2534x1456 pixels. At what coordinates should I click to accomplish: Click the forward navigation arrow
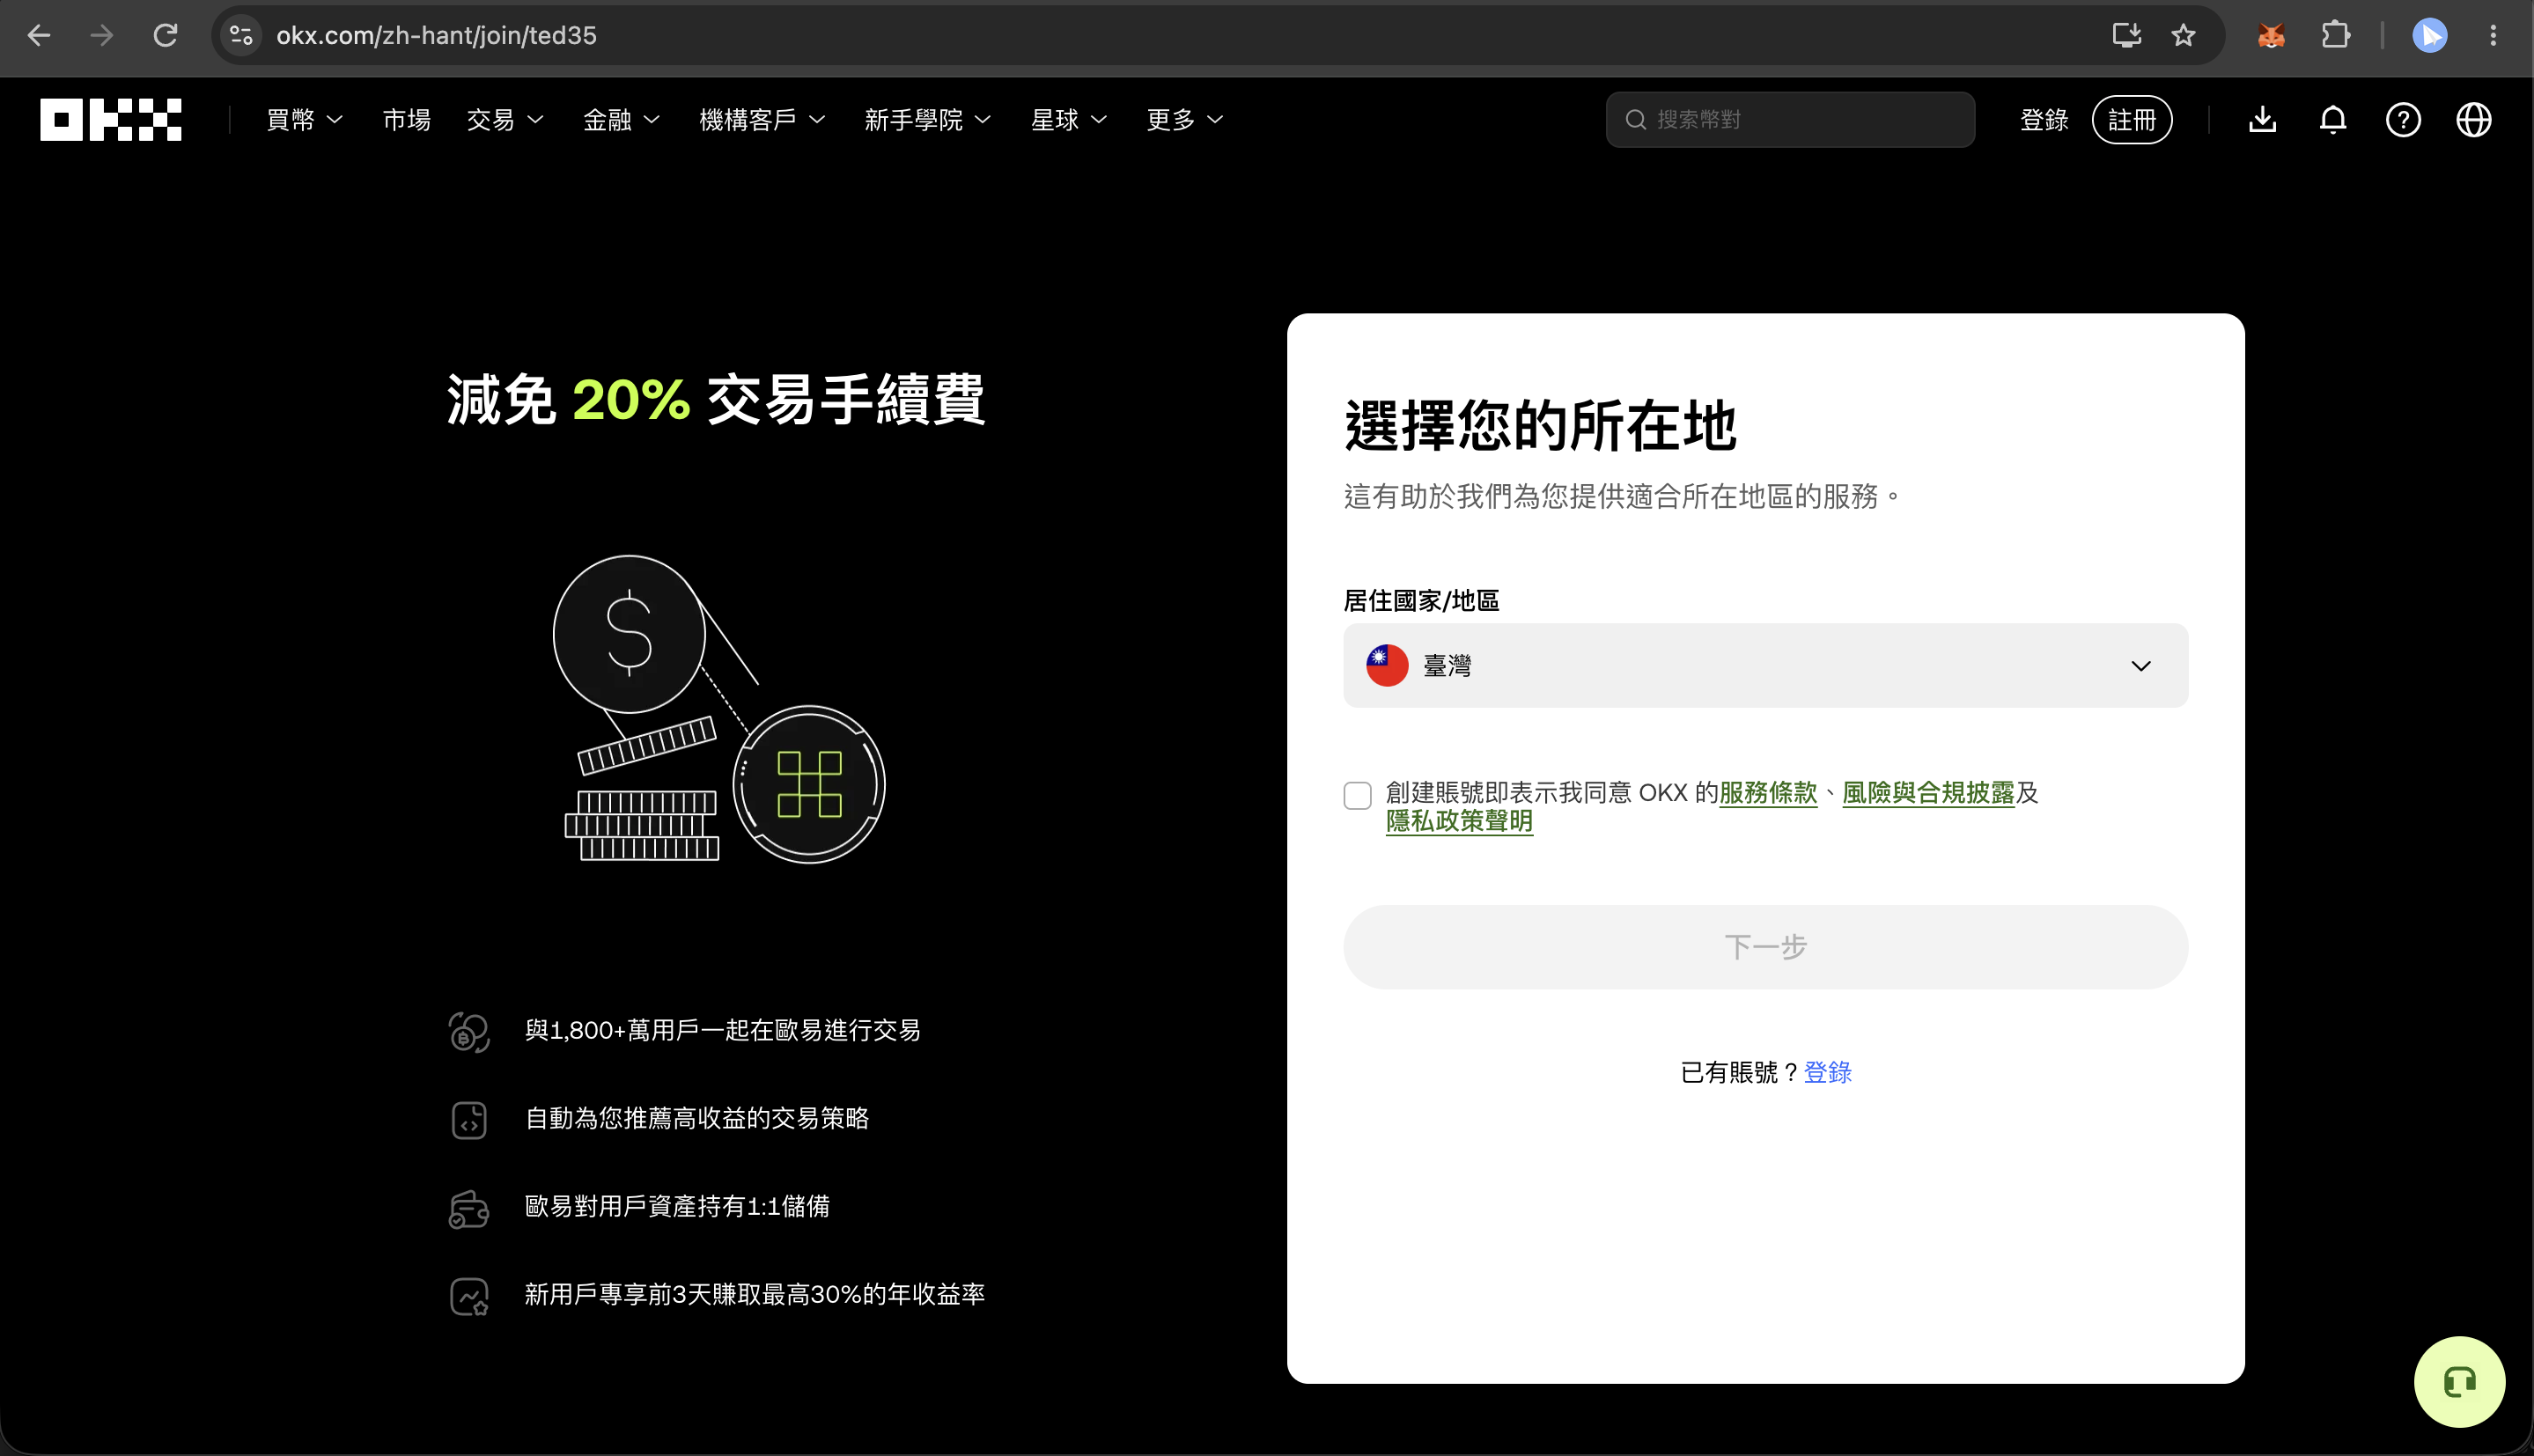click(101, 36)
